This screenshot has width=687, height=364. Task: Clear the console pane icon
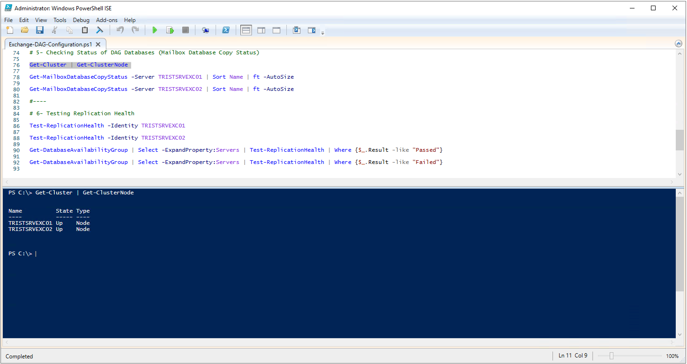point(100,30)
